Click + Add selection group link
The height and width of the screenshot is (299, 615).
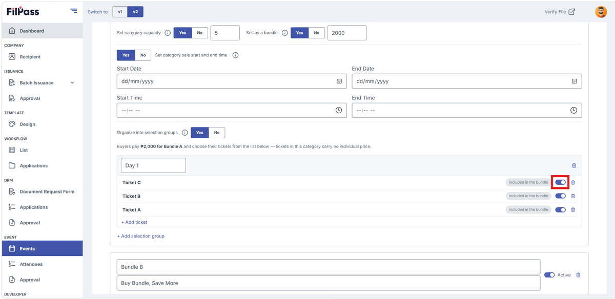[141, 236]
